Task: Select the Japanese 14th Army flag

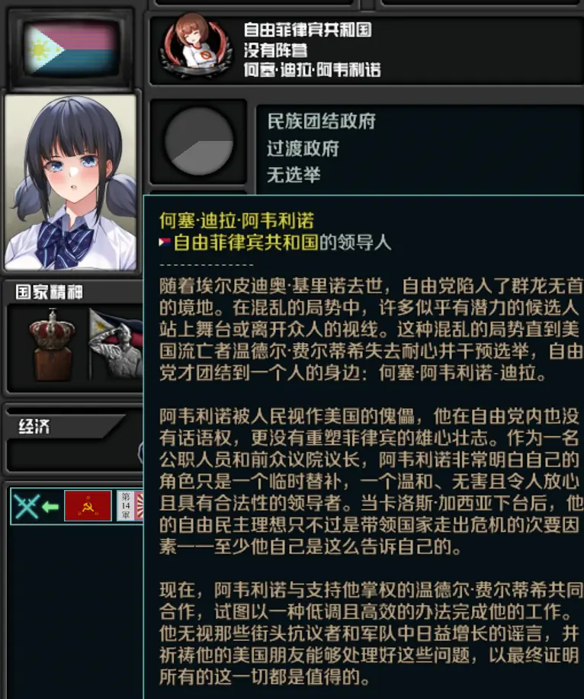Action: tap(130, 506)
